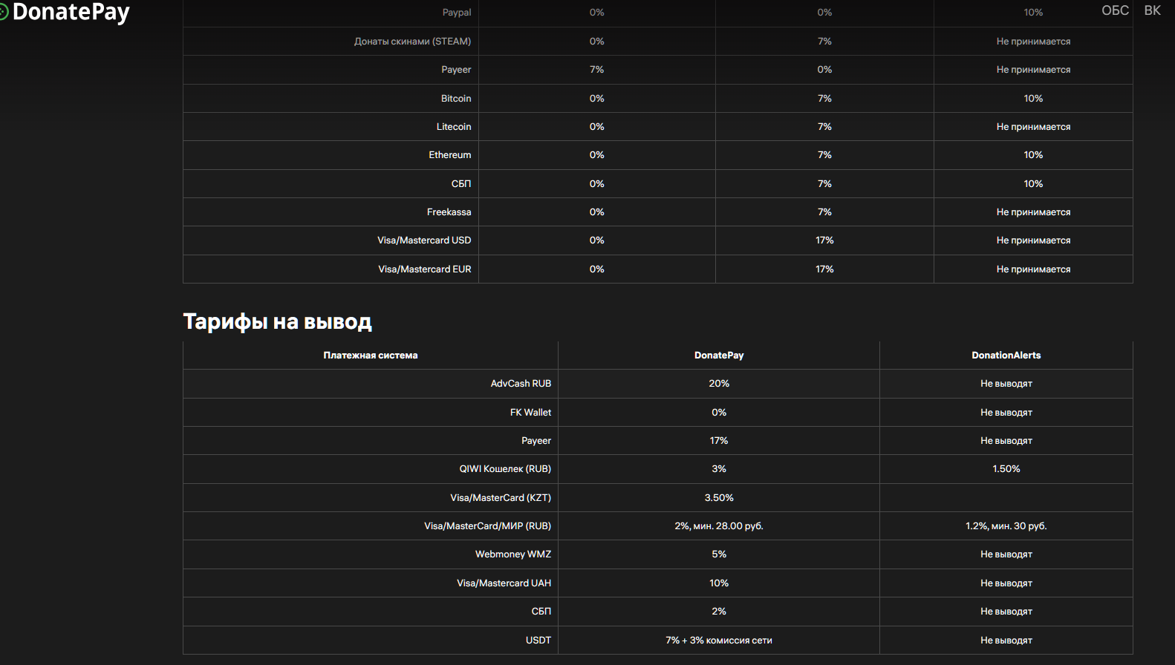Click the Bitcoin row label
This screenshot has width=1175, height=665.
pos(456,99)
